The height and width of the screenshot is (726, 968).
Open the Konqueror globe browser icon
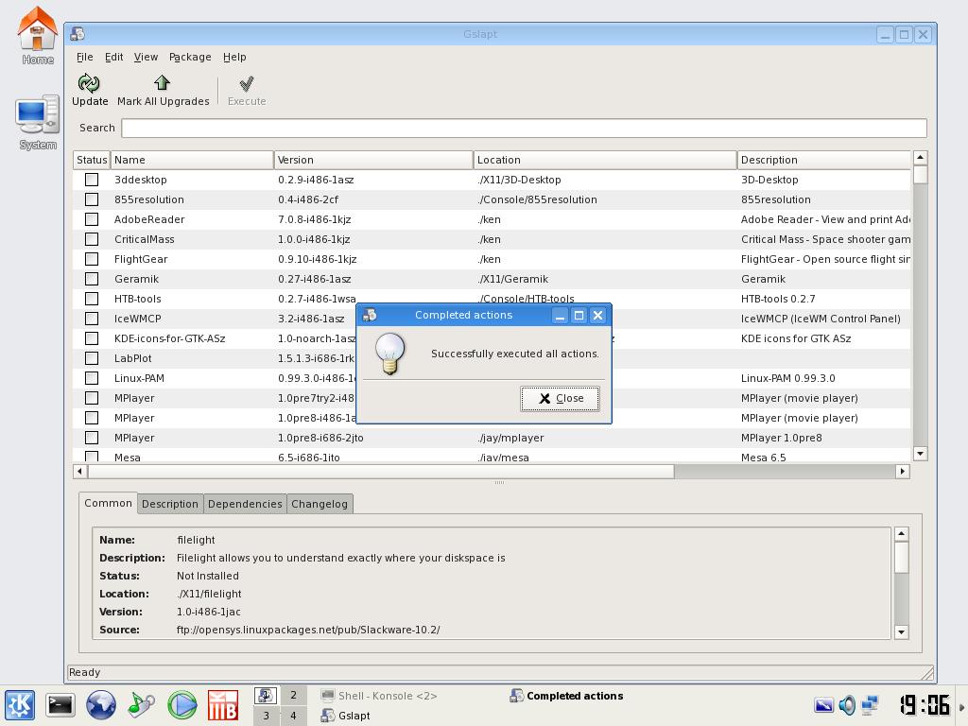[x=100, y=704]
